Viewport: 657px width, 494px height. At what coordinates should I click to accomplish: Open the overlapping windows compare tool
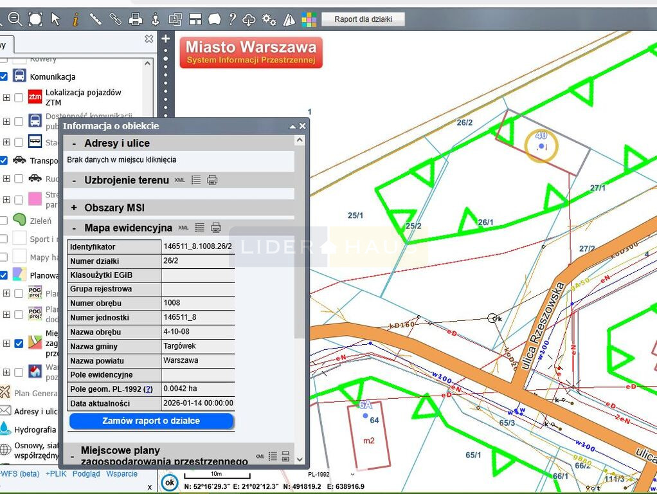175,19
